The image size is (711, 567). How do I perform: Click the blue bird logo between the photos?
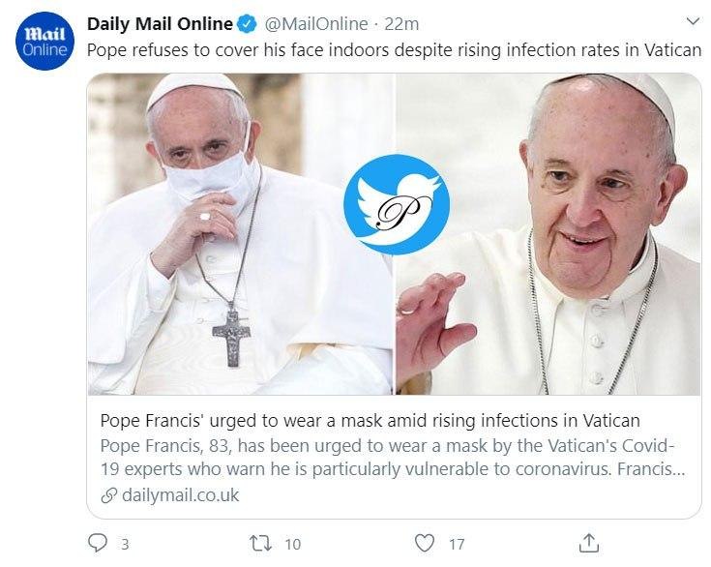point(397,204)
